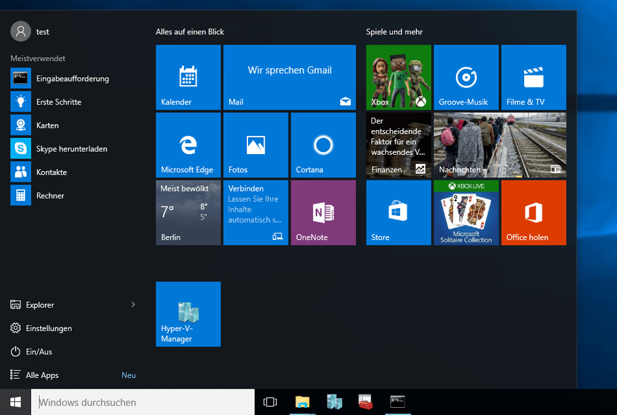Open Alle Apps list
Image resolution: width=617 pixels, height=415 pixels.
pyautogui.click(x=42, y=375)
